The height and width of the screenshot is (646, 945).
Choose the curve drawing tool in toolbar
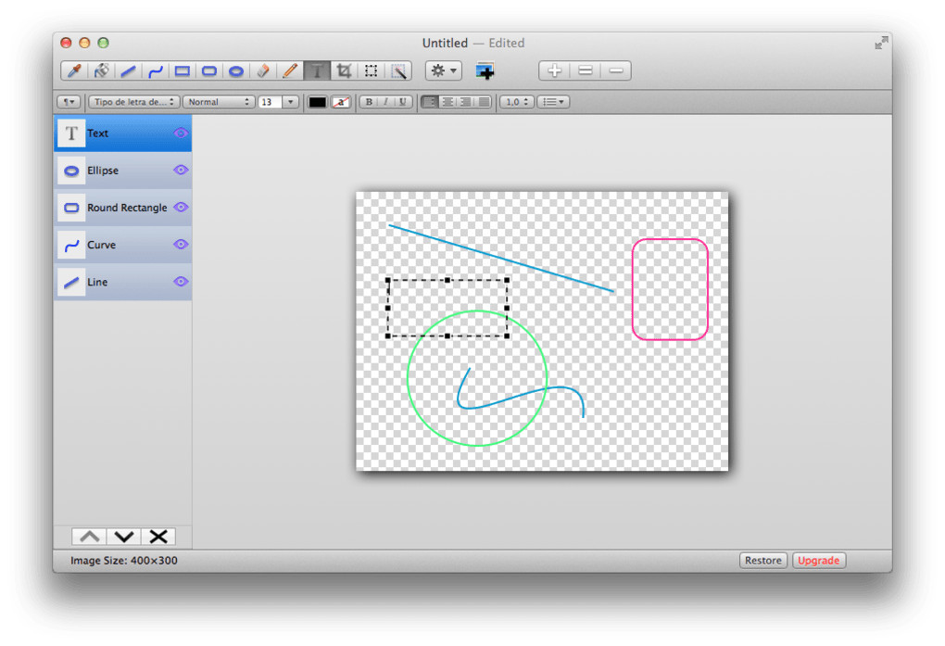(x=156, y=70)
